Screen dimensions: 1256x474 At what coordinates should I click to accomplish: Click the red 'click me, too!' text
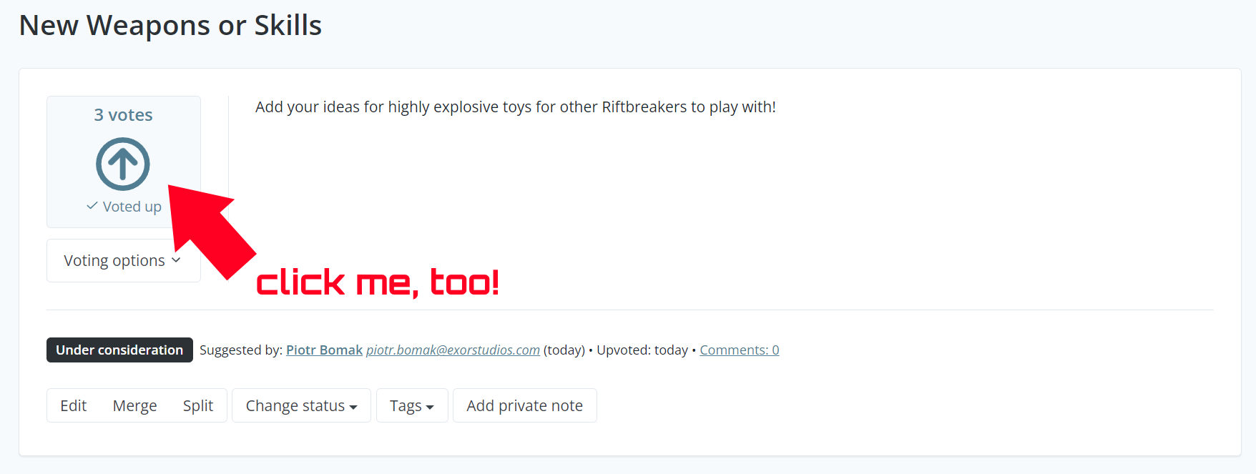click(x=378, y=282)
